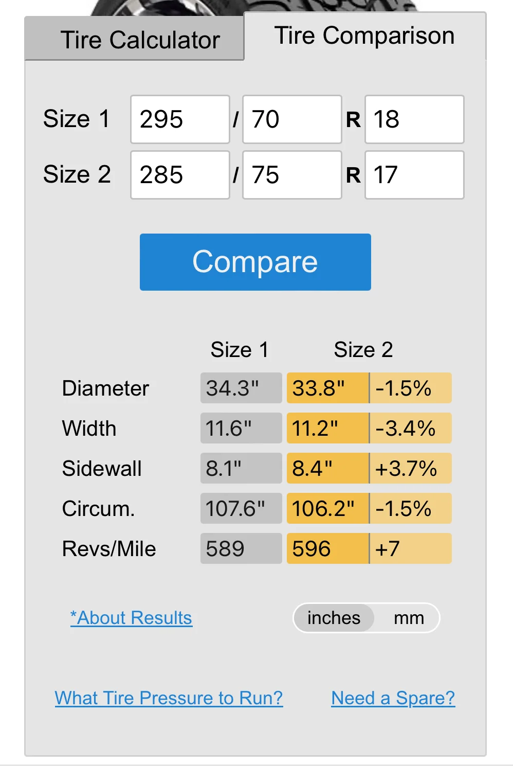The width and height of the screenshot is (513, 766).
Task: Click Size 1 width field showing 295
Action: (x=180, y=119)
